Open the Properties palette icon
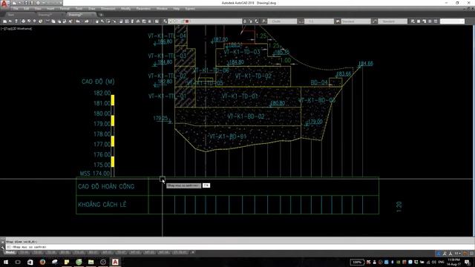 click(x=121, y=22)
